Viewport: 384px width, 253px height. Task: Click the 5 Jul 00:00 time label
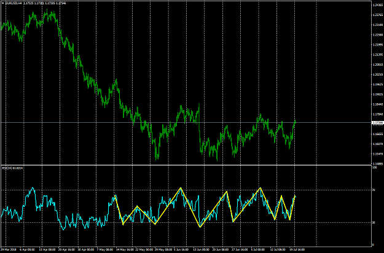tap(259, 249)
